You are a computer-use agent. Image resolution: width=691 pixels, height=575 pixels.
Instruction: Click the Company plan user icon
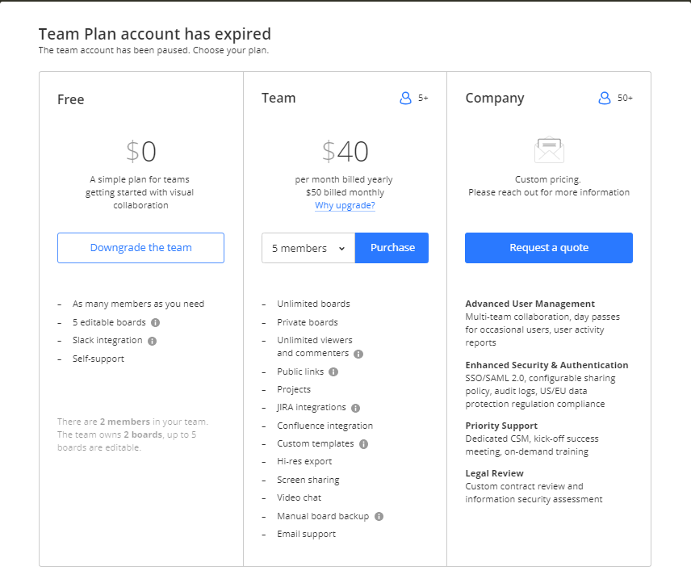pos(604,98)
